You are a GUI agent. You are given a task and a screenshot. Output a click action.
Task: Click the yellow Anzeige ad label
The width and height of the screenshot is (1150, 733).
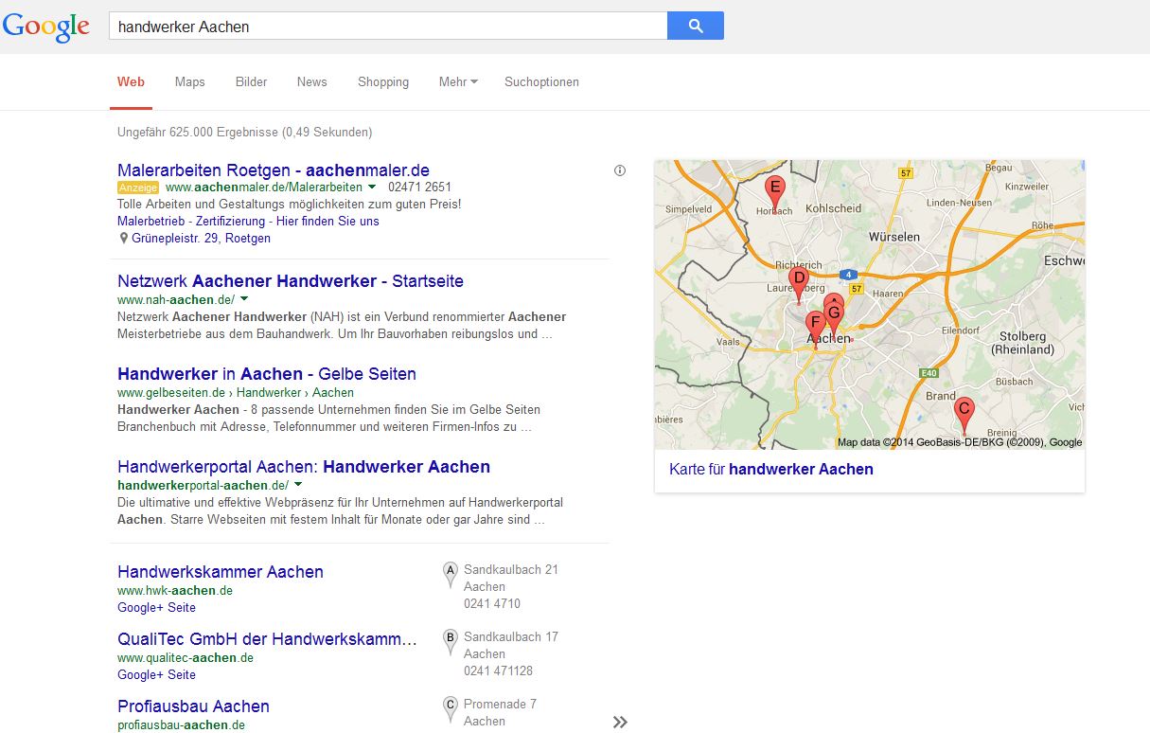point(138,188)
